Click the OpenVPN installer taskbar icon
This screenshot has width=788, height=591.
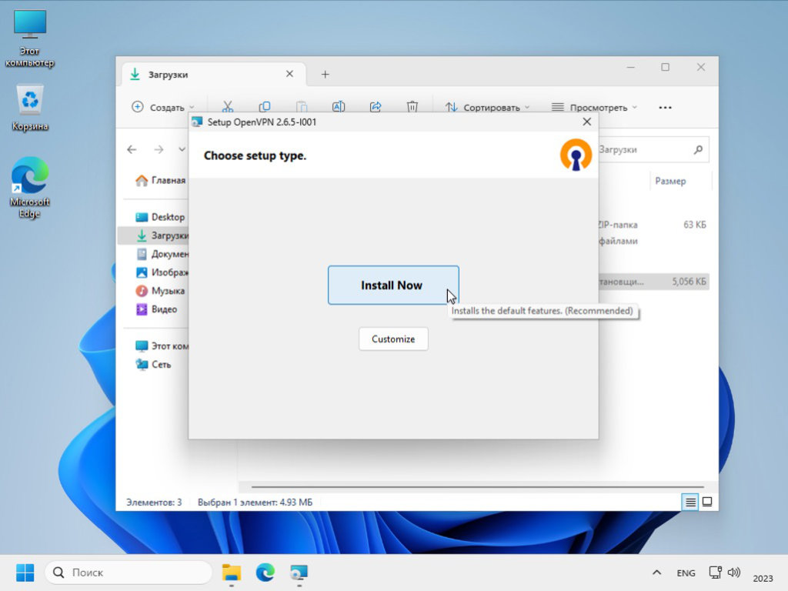[299, 573]
